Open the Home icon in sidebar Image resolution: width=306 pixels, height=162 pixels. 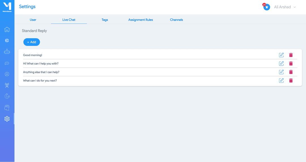coord(7,29)
